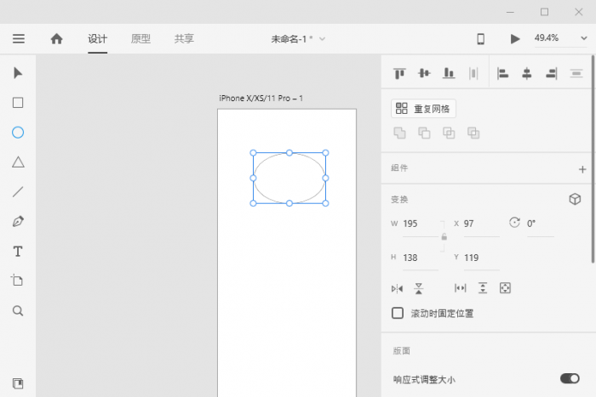596x397 pixels.
Task: Toggle the 响应式调整大小 switch
Action: pos(569,378)
